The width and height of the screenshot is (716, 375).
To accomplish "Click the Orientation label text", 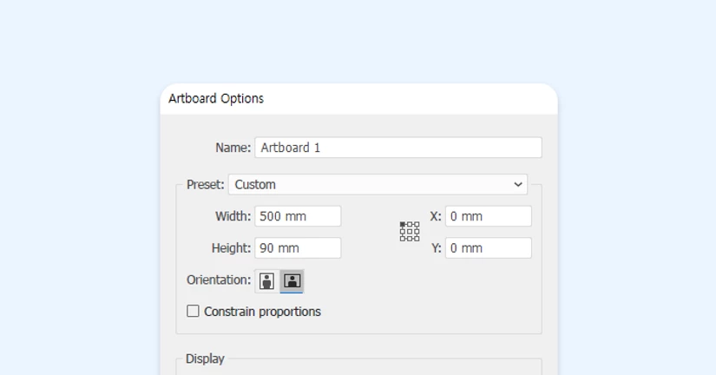I will click(218, 280).
